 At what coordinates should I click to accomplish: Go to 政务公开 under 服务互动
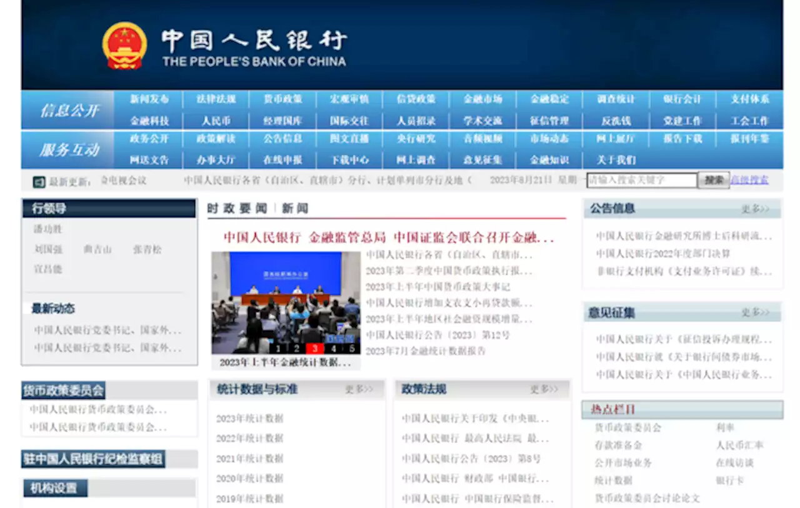coord(149,139)
